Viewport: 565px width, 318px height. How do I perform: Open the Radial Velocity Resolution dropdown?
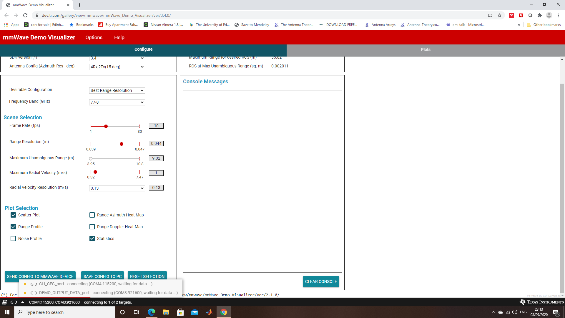pyautogui.click(x=117, y=188)
